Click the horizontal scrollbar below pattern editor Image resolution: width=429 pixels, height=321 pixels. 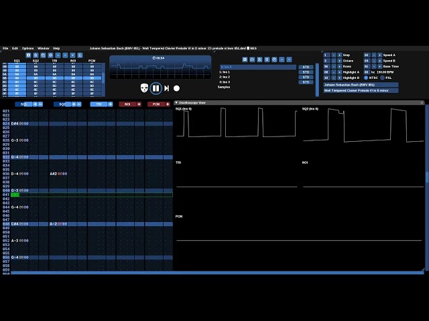click(x=217, y=273)
